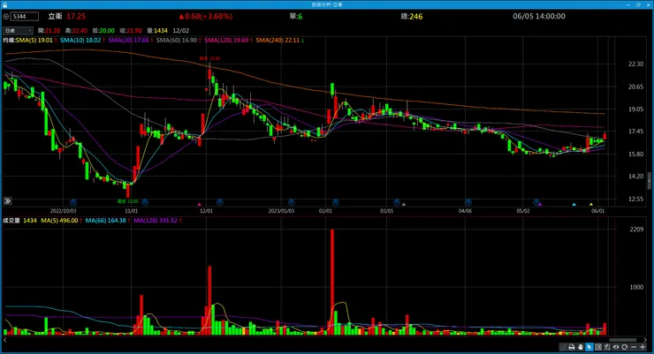The image size is (654, 354).
Task: Click the stock code field showing 5344
Action: 25,17
